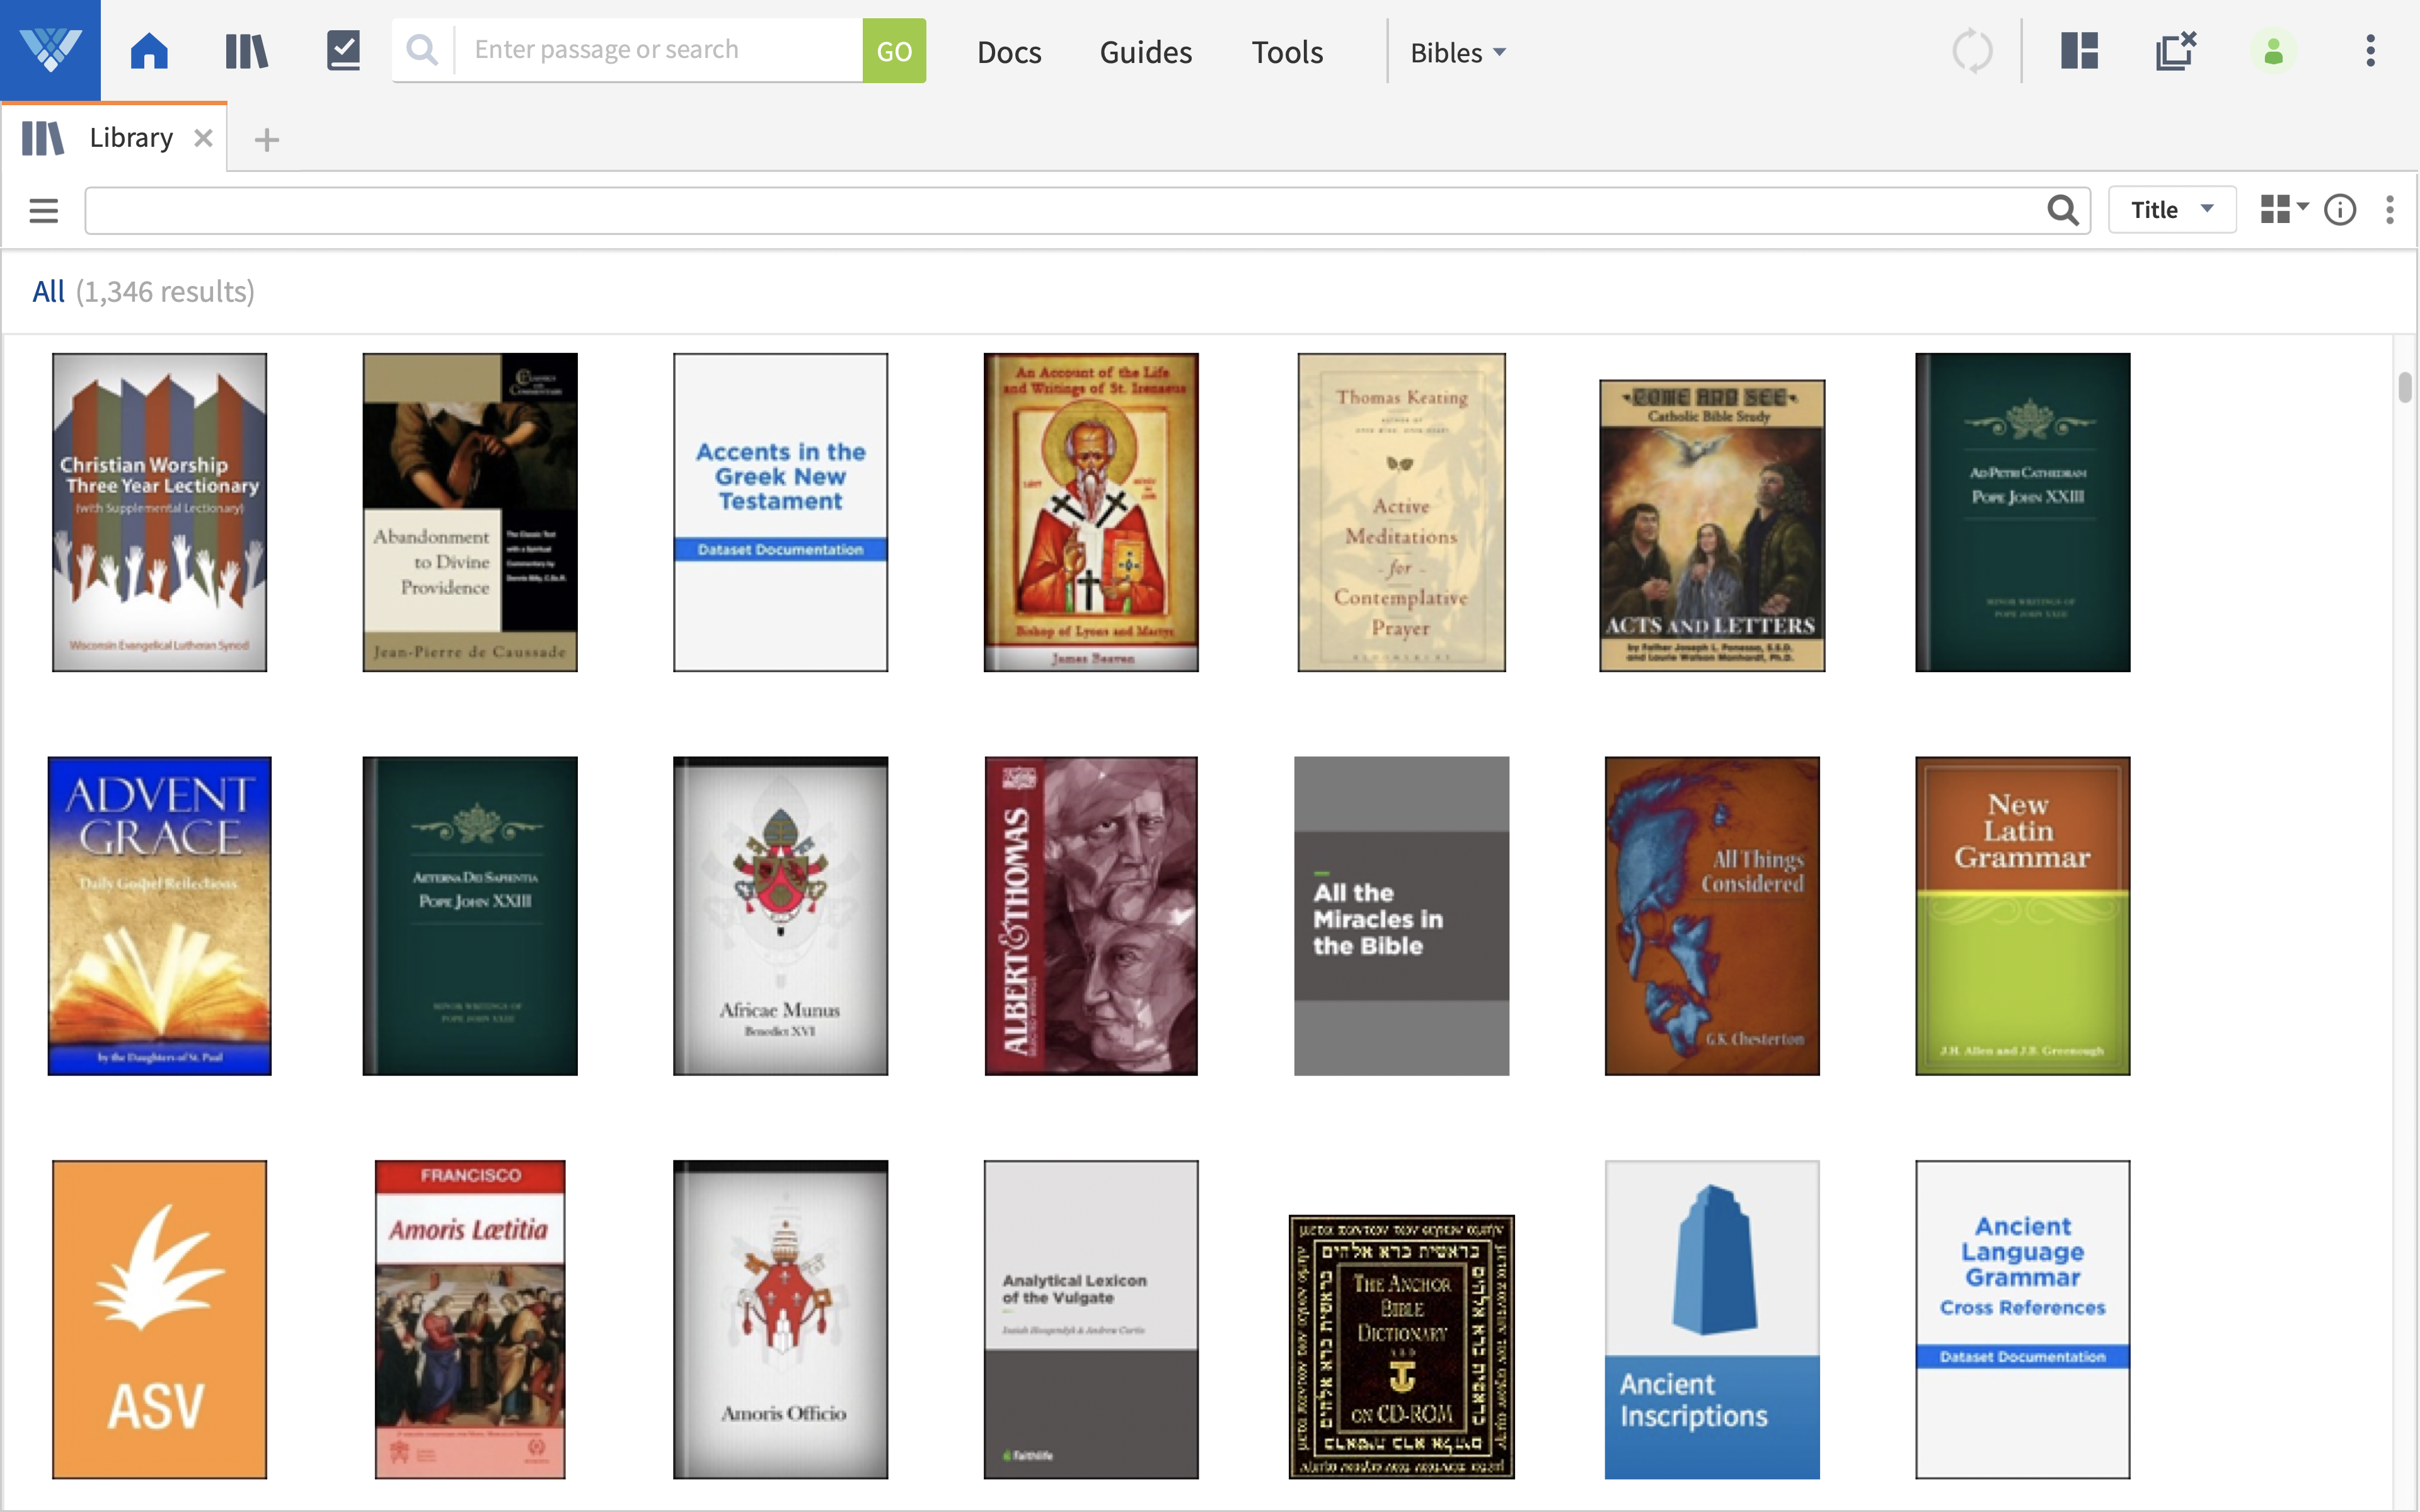The height and width of the screenshot is (1512, 2420).
Task: Open Accents in the Greek New Testament
Action: [780, 512]
